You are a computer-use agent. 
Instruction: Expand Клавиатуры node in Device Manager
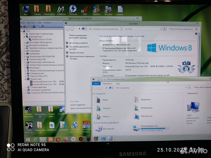click(25, 51)
